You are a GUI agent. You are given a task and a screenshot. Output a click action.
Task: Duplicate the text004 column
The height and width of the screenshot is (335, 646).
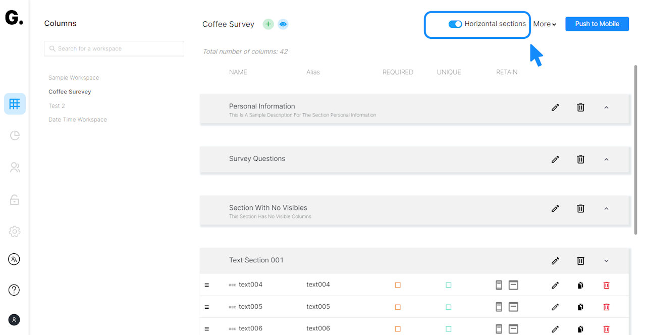pyautogui.click(x=580, y=285)
